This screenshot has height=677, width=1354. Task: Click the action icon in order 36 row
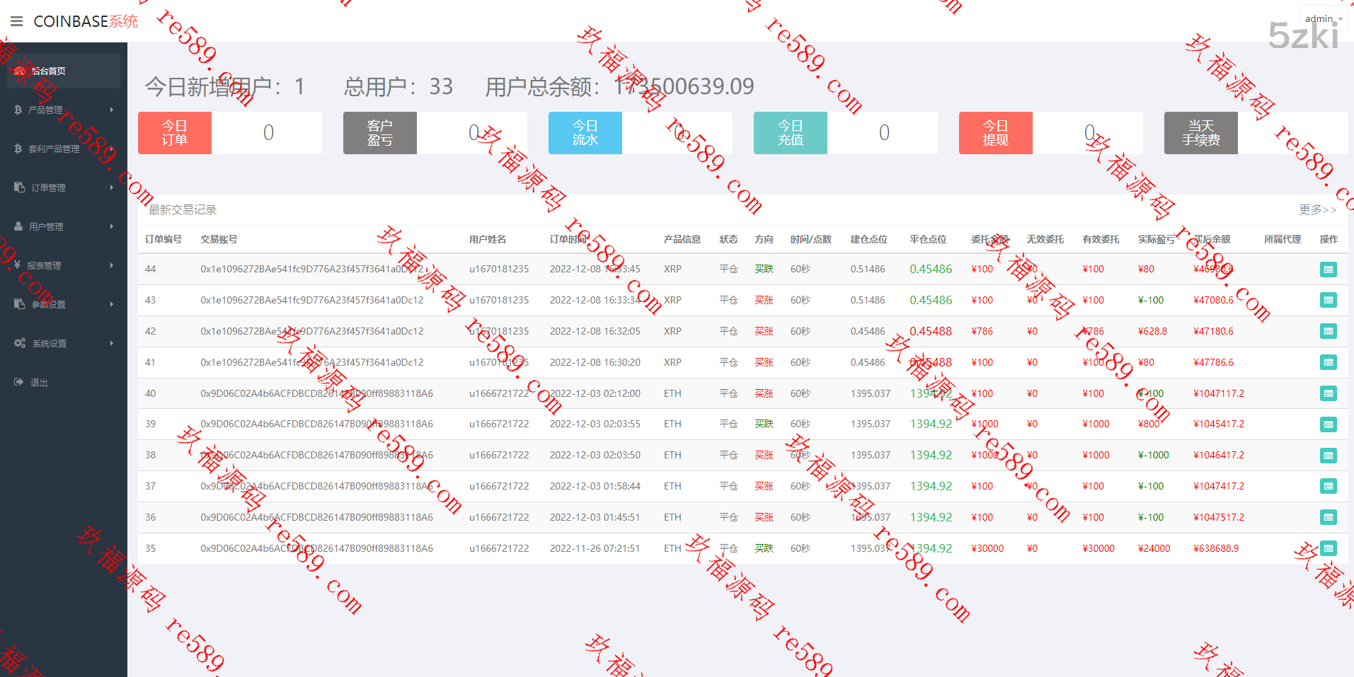click(x=1328, y=518)
